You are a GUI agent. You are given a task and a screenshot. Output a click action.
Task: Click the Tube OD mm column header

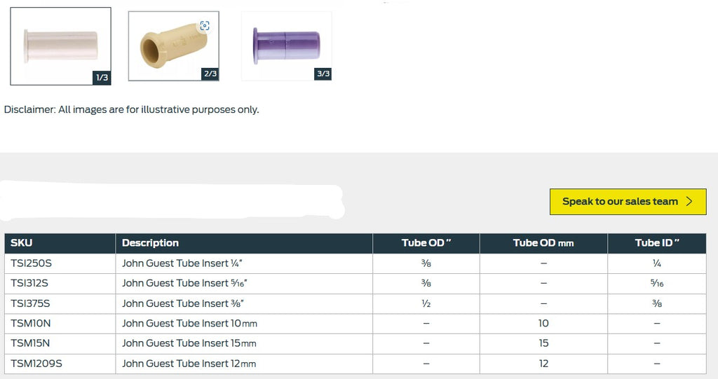click(x=543, y=243)
